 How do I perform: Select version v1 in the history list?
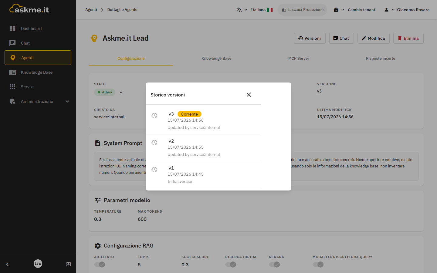click(203, 174)
